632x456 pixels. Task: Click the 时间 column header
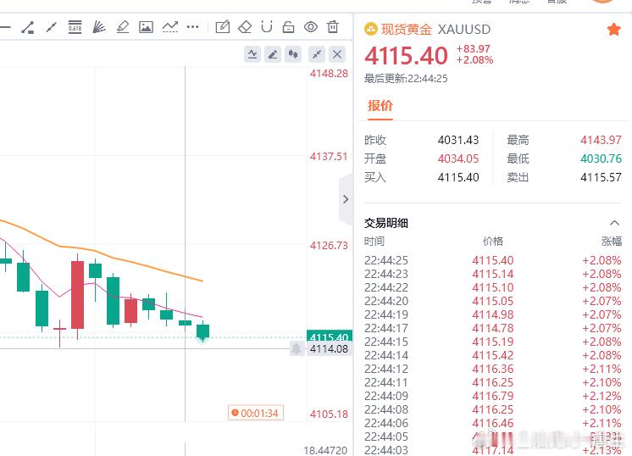coord(374,241)
